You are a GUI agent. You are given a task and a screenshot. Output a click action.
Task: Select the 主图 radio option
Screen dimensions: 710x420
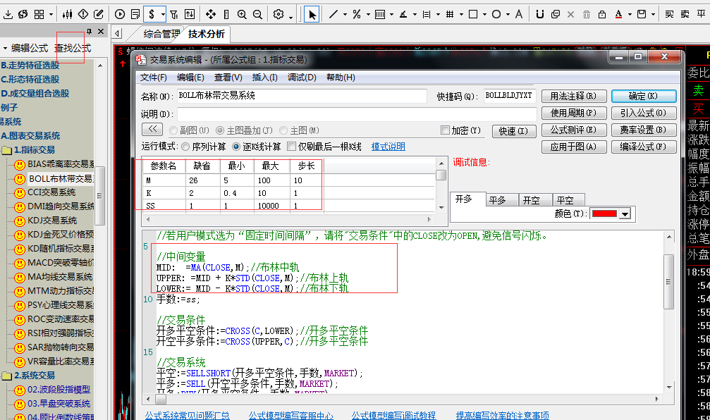click(283, 130)
